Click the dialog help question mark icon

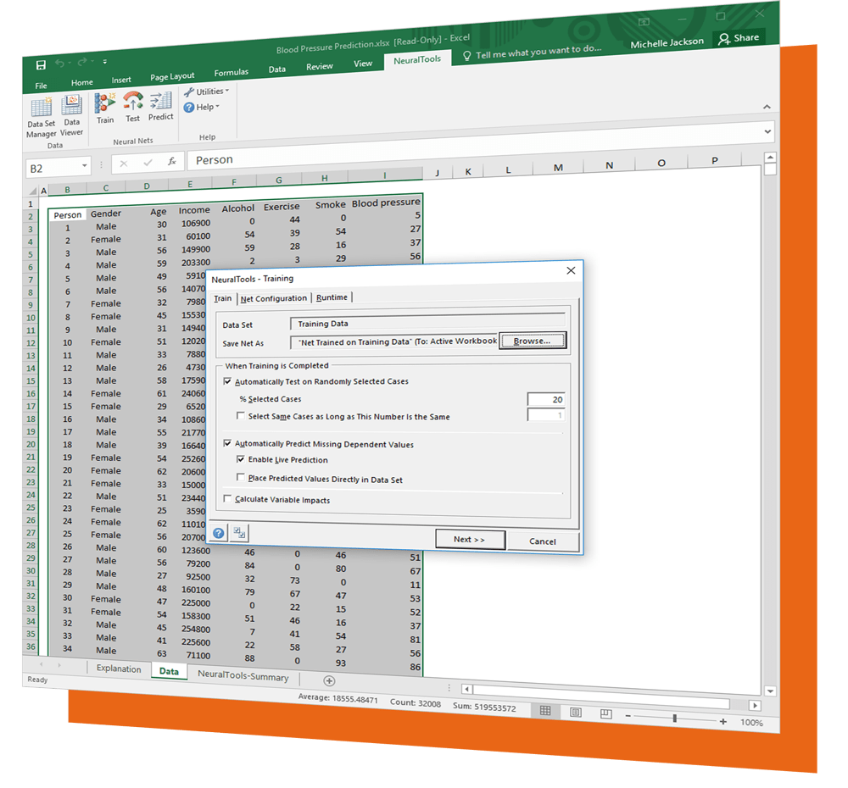click(219, 534)
